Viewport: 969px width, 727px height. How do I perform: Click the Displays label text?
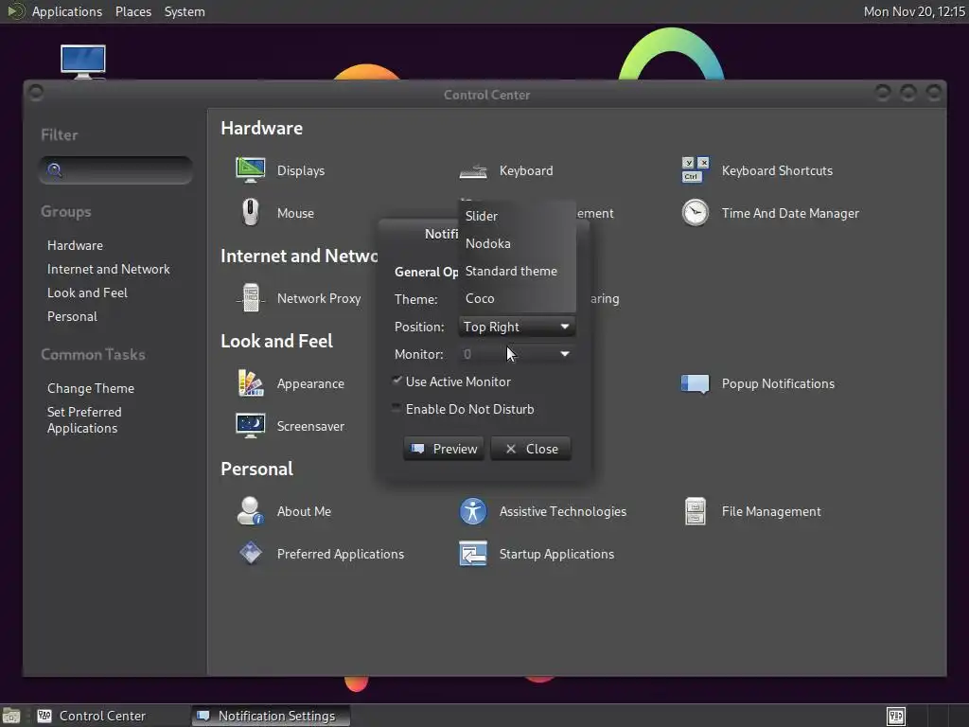coord(301,170)
